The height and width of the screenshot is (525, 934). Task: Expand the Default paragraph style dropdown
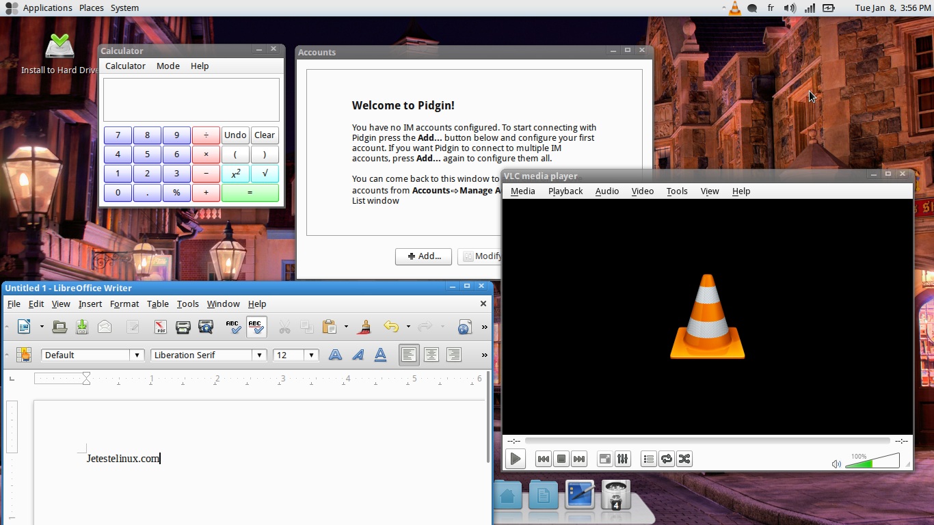coord(137,355)
